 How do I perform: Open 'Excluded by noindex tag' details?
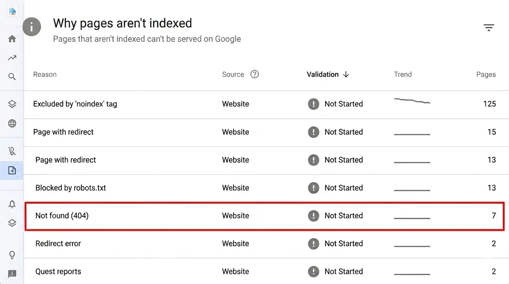point(75,104)
